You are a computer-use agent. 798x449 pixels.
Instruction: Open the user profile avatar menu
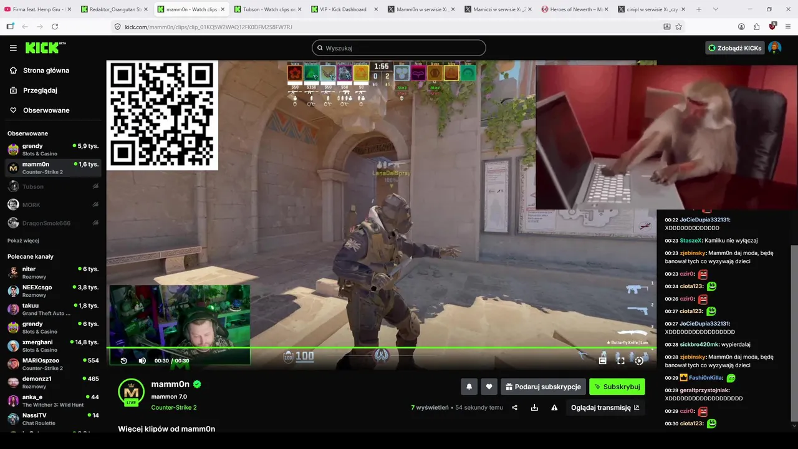774,48
